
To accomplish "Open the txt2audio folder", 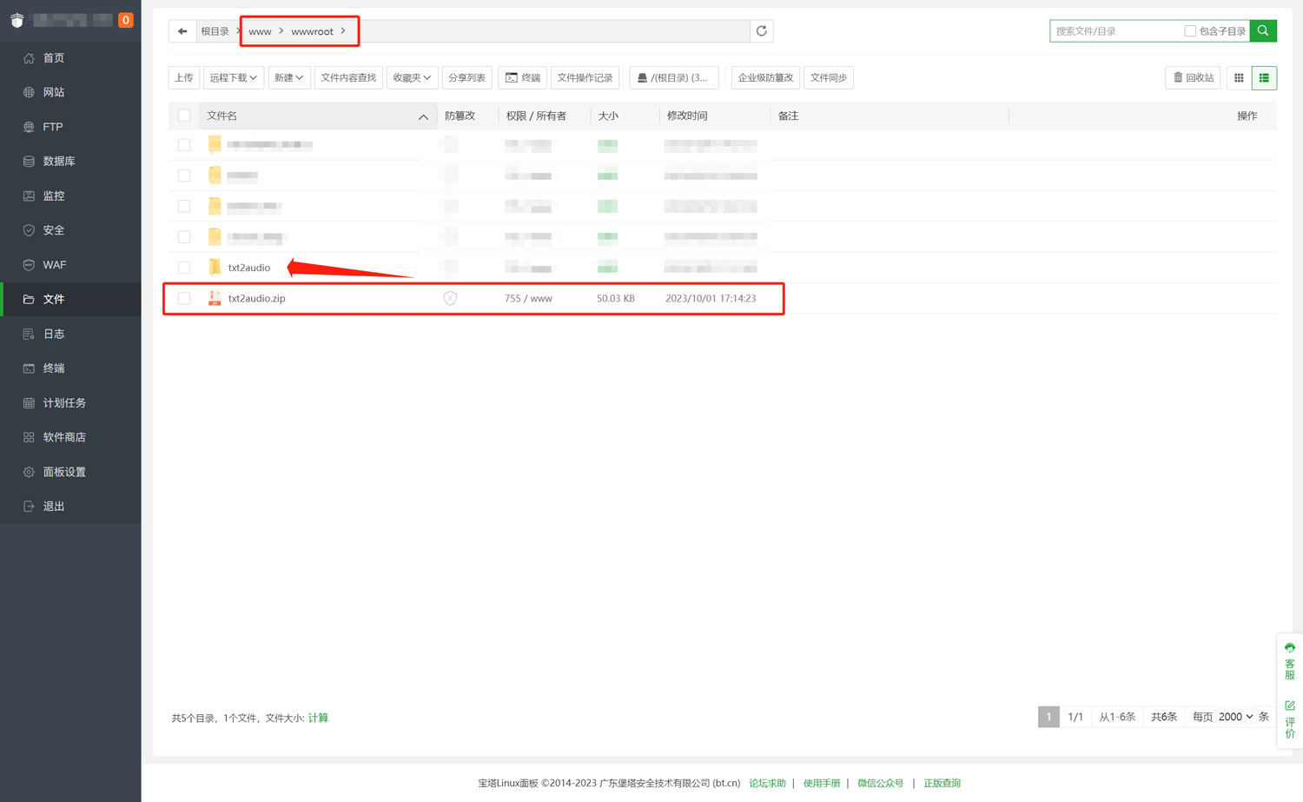I will (x=249, y=268).
